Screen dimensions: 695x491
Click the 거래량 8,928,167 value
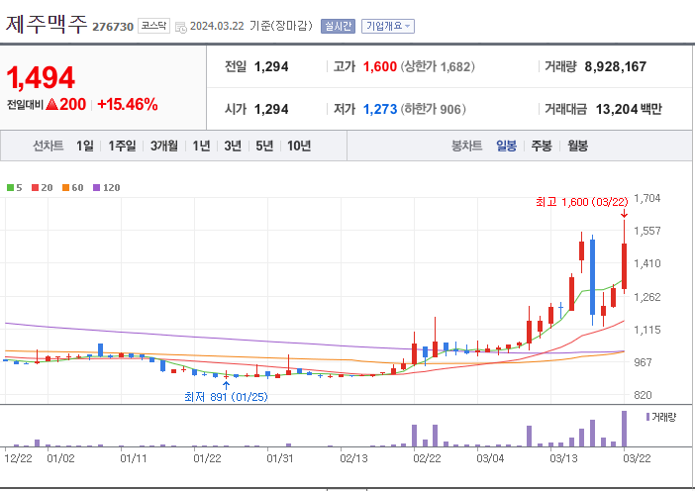pos(615,66)
